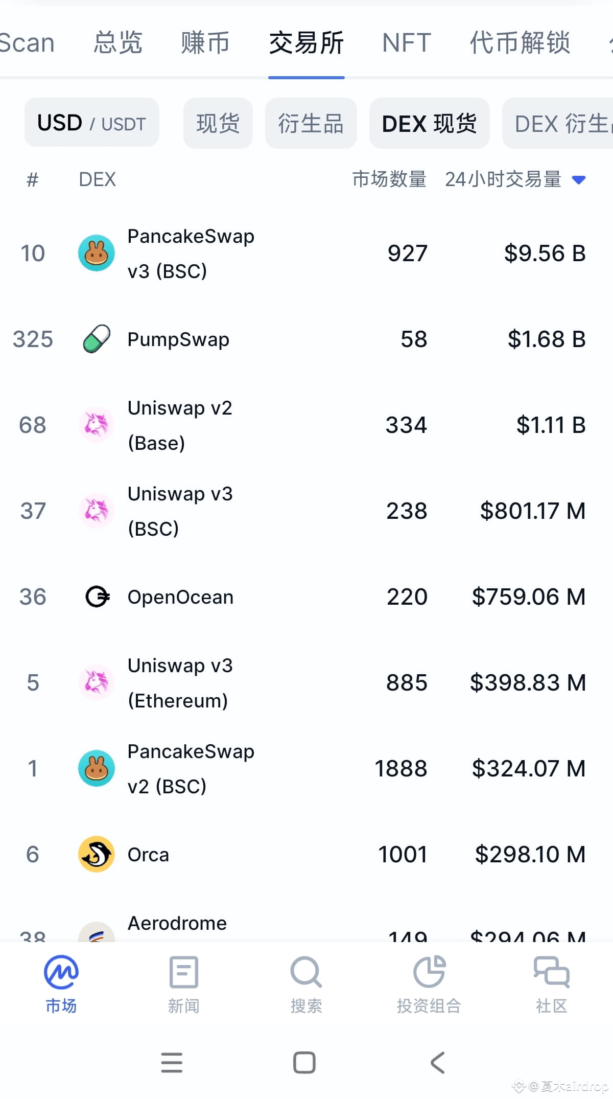Viewport: 613px width, 1099px height.
Task: Switch to the NFT tab
Action: click(x=407, y=42)
